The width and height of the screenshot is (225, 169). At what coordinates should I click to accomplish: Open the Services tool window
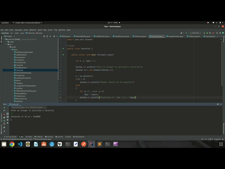[59, 137]
